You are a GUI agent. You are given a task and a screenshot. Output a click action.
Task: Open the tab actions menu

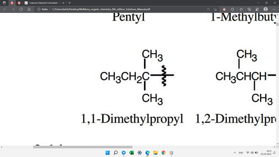[x=4, y=3]
